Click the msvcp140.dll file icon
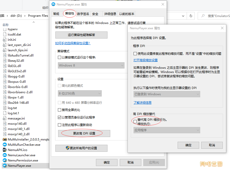The height and width of the screenshot is (170, 230). 5,123
